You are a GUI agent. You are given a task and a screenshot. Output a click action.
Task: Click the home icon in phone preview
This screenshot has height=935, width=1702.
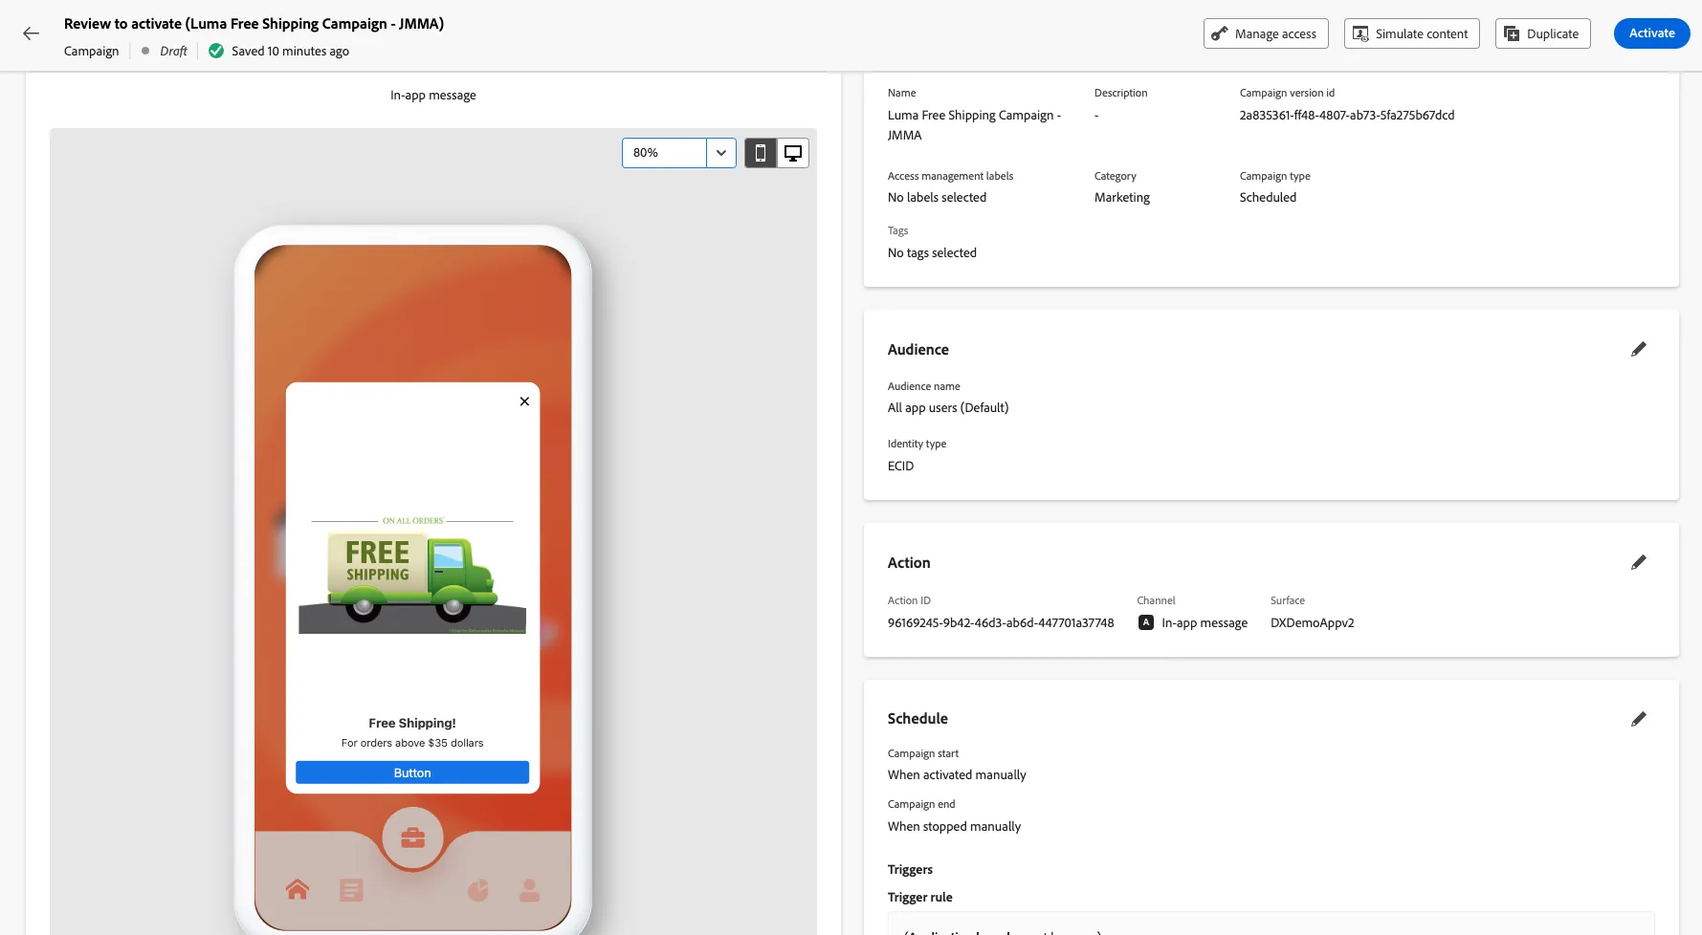(298, 890)
